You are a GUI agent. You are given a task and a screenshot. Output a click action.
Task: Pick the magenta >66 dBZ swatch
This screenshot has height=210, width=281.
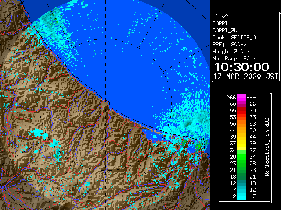241,98
